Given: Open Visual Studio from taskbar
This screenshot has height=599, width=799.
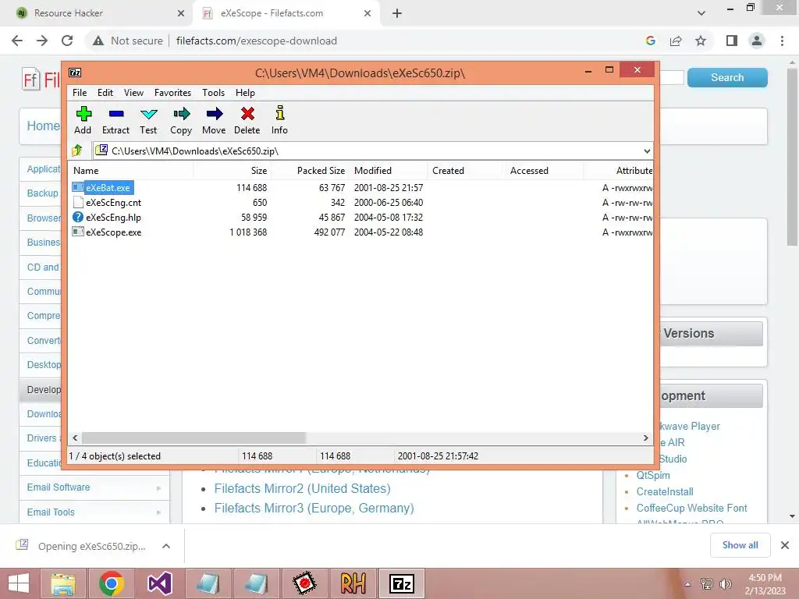Looking at the screenshot, I should (x=159, y=583).
